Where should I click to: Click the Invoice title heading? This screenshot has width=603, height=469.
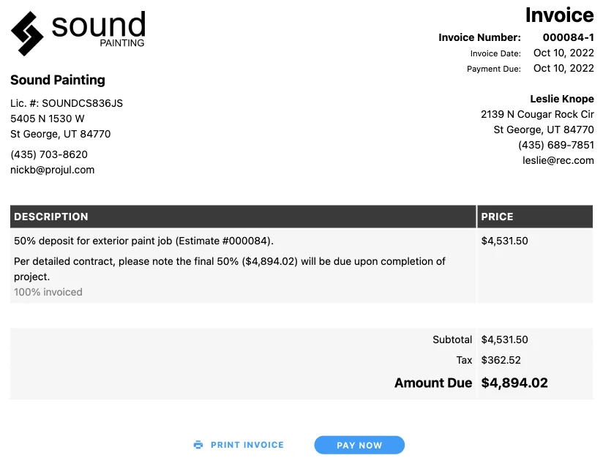(x=559, y=15)
